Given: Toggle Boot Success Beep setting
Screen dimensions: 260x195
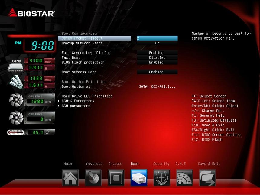Looking at the screenshot, I should point(157,72).
